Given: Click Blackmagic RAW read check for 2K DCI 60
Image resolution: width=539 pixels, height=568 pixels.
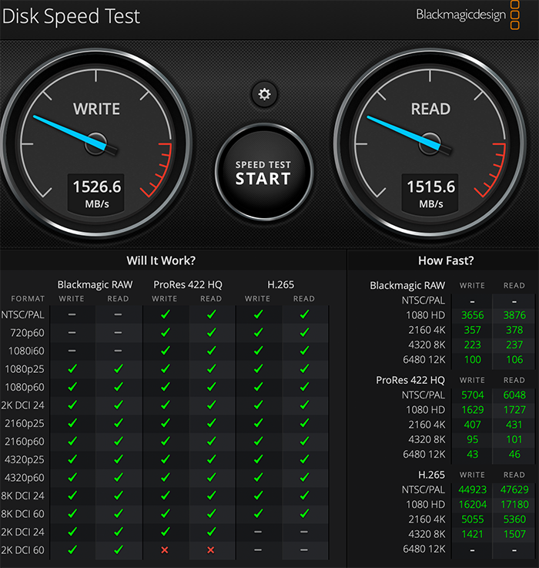Looking at the screenshot, I should pos(119,550).
